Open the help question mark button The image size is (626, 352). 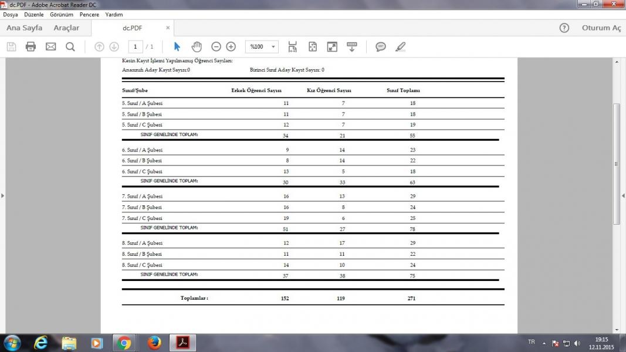click(x=564, y=28)
